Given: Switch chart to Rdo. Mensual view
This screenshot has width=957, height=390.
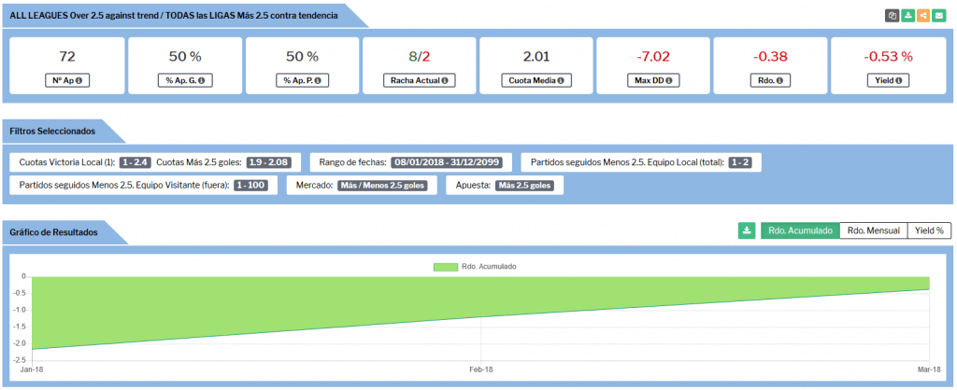Looking at the screenshot, I should 873,230.
